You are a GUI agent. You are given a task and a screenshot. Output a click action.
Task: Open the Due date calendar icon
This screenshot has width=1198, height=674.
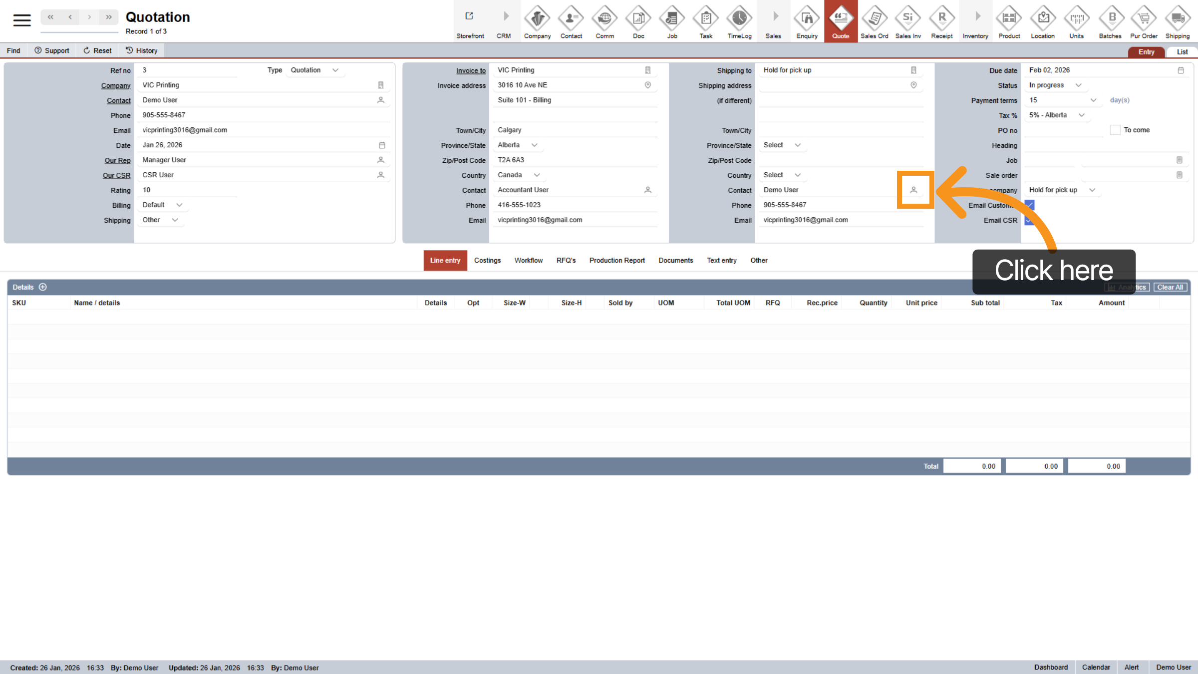(1181, 70)
